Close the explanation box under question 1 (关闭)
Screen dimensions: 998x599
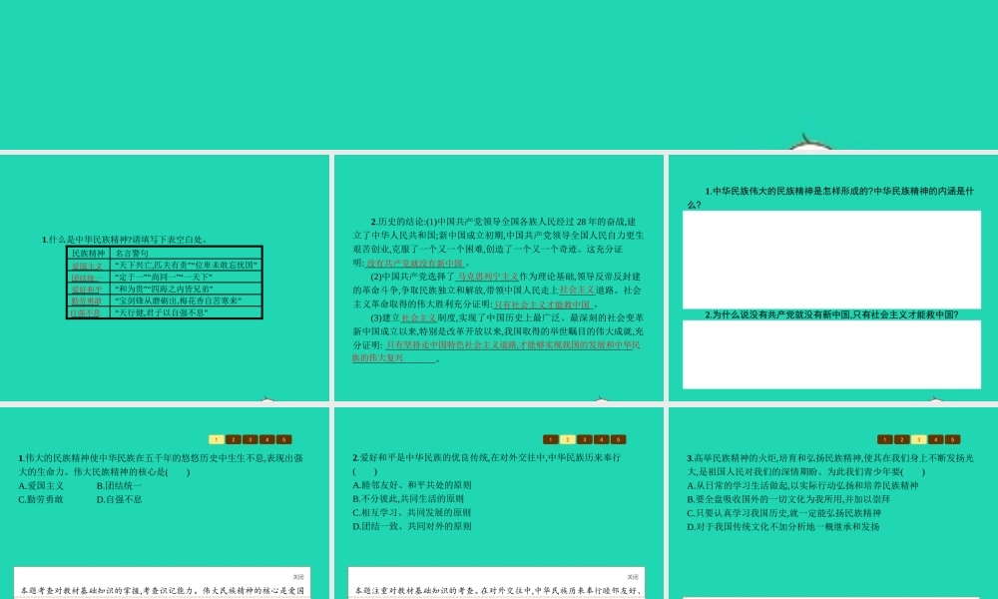[298, 577]
